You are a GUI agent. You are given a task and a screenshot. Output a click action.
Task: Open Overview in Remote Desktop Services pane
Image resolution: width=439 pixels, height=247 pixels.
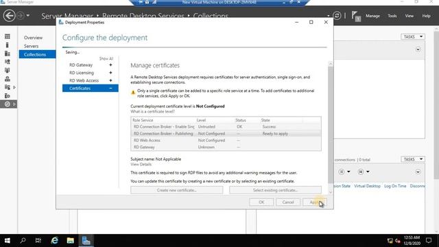tap(33, 38)
